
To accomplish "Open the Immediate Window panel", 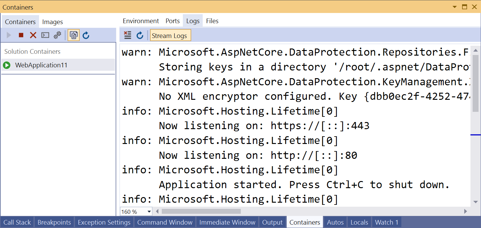I will pyautogui.click(x=227, y=222).
